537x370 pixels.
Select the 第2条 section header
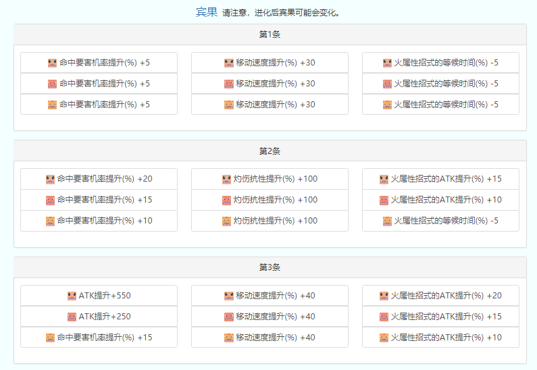pos(270,151)
